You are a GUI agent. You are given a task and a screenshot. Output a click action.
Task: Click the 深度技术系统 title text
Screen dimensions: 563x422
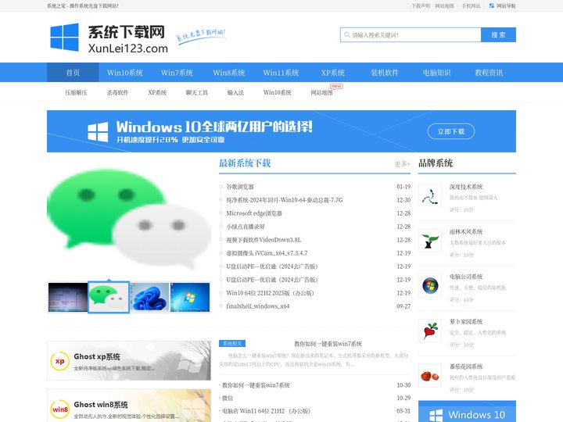(466, 187)
